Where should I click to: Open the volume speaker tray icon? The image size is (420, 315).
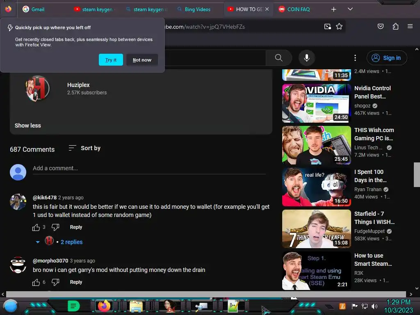tap(374, 306)
